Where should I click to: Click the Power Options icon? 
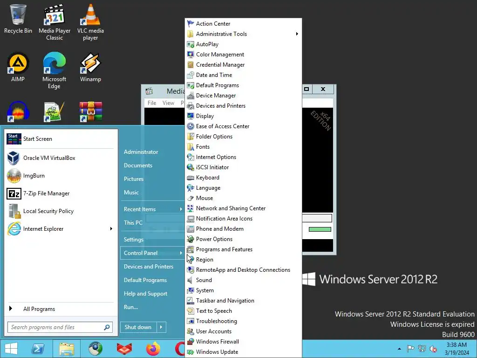(x=191, y=239)
